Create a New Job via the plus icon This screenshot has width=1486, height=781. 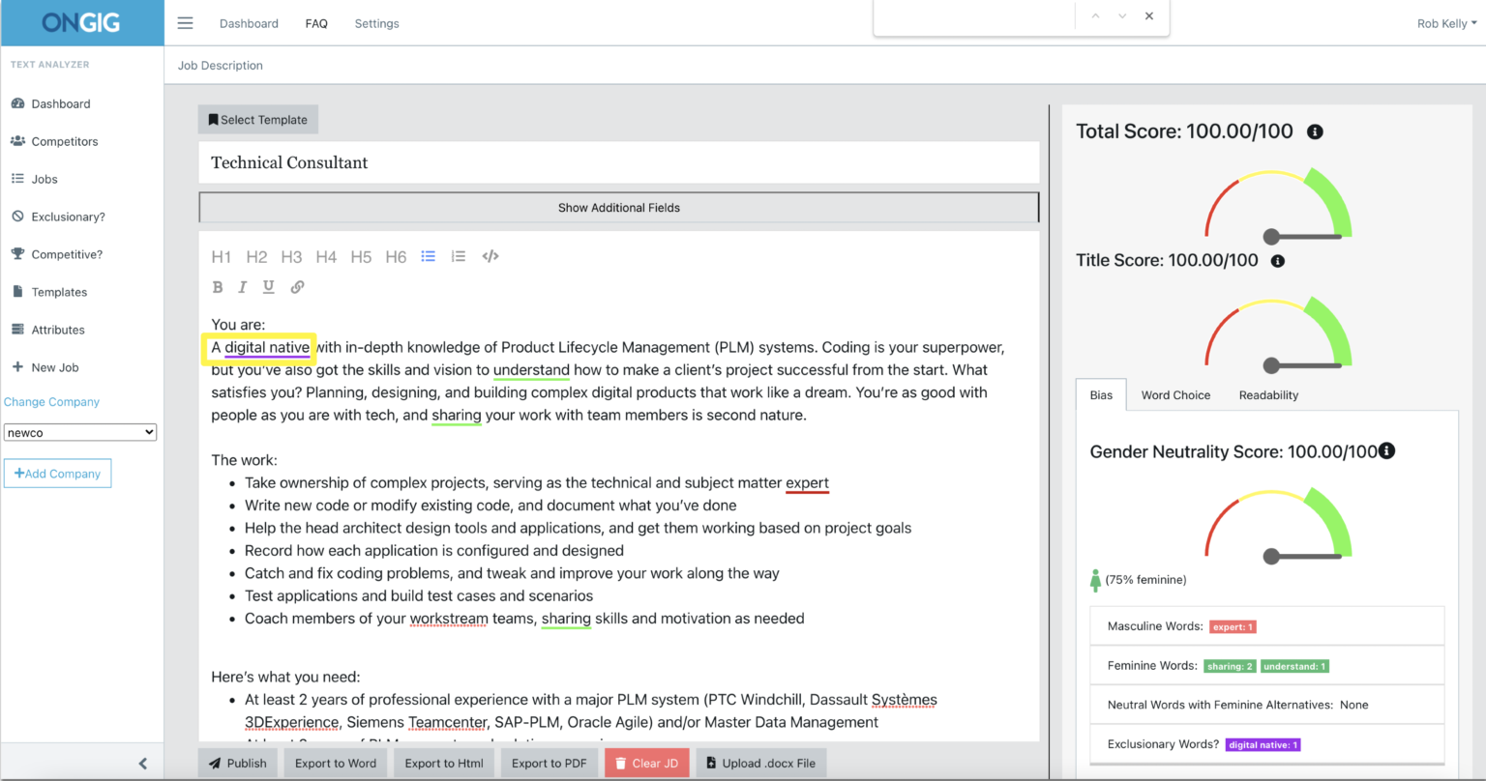pos(18,366)
